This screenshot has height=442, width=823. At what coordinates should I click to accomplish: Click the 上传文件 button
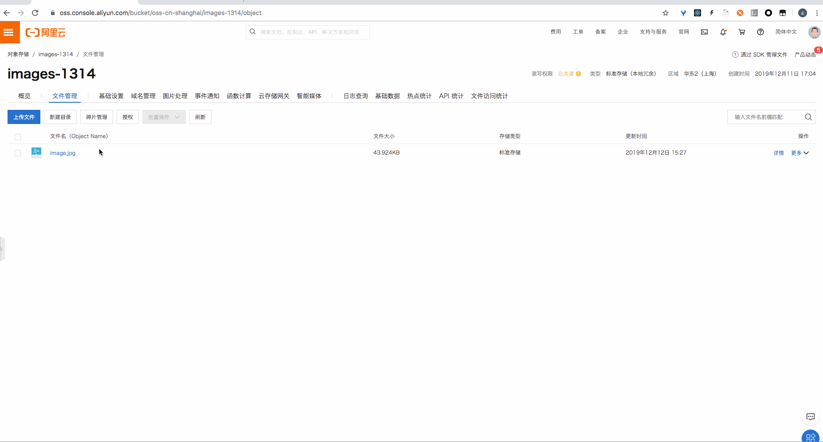[x=24, y=117]
